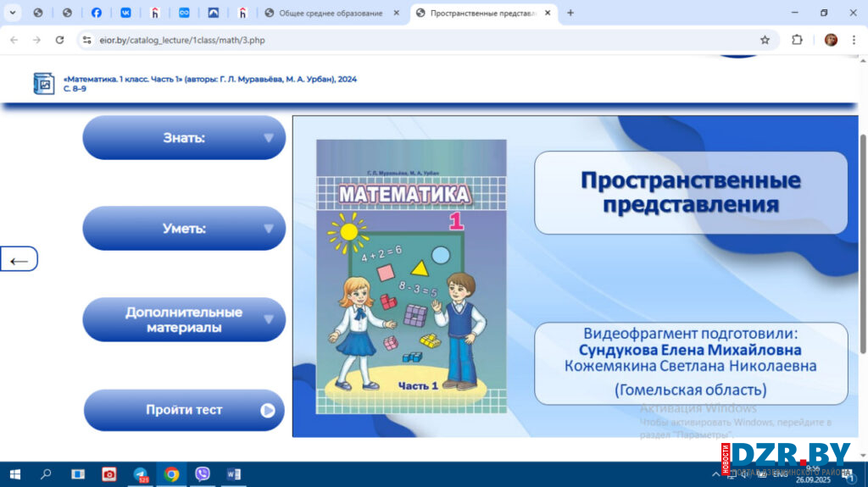Close the Пространственные представления tab
Screen dimensions: 868x487
548,13
